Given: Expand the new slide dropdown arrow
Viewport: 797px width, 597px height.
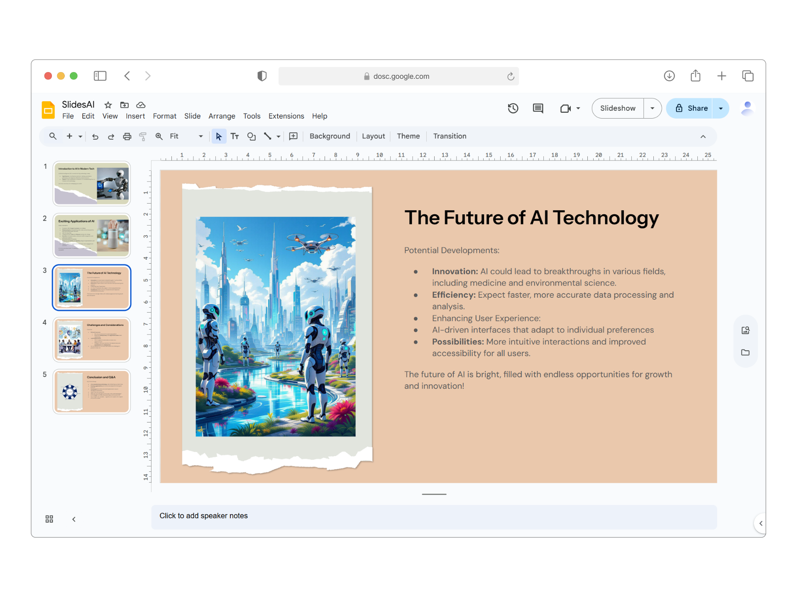Looking at the screenshot, I should click(x=80, y=136).
